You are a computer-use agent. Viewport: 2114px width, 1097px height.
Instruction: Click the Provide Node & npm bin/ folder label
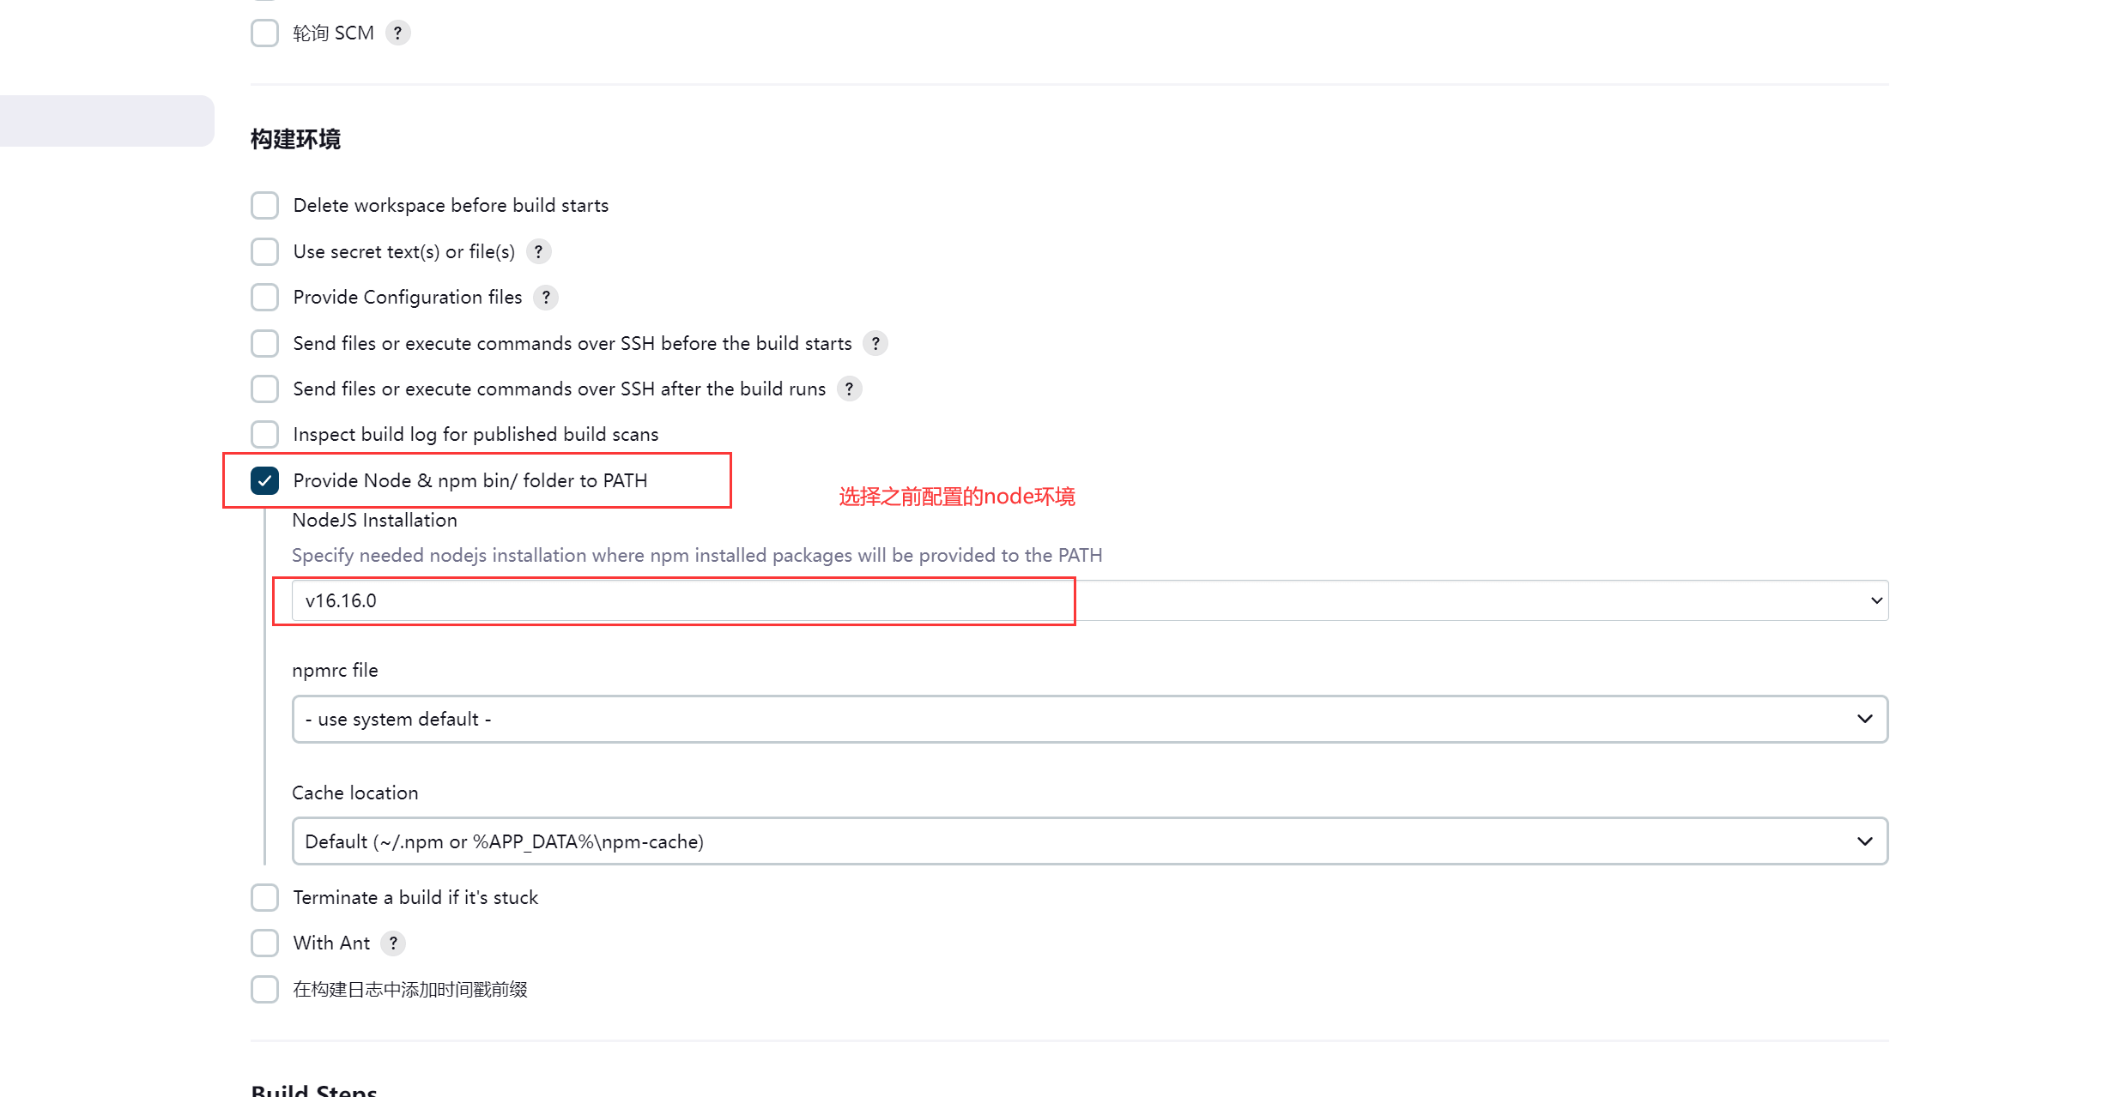(470, 480)
